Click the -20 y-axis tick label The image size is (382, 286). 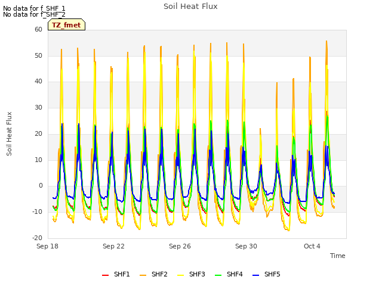(38, 238)
